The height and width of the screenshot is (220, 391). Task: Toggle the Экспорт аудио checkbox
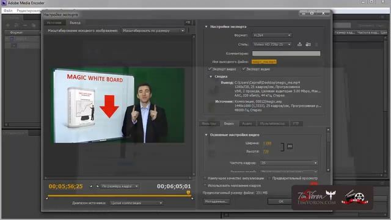(244, 69)
